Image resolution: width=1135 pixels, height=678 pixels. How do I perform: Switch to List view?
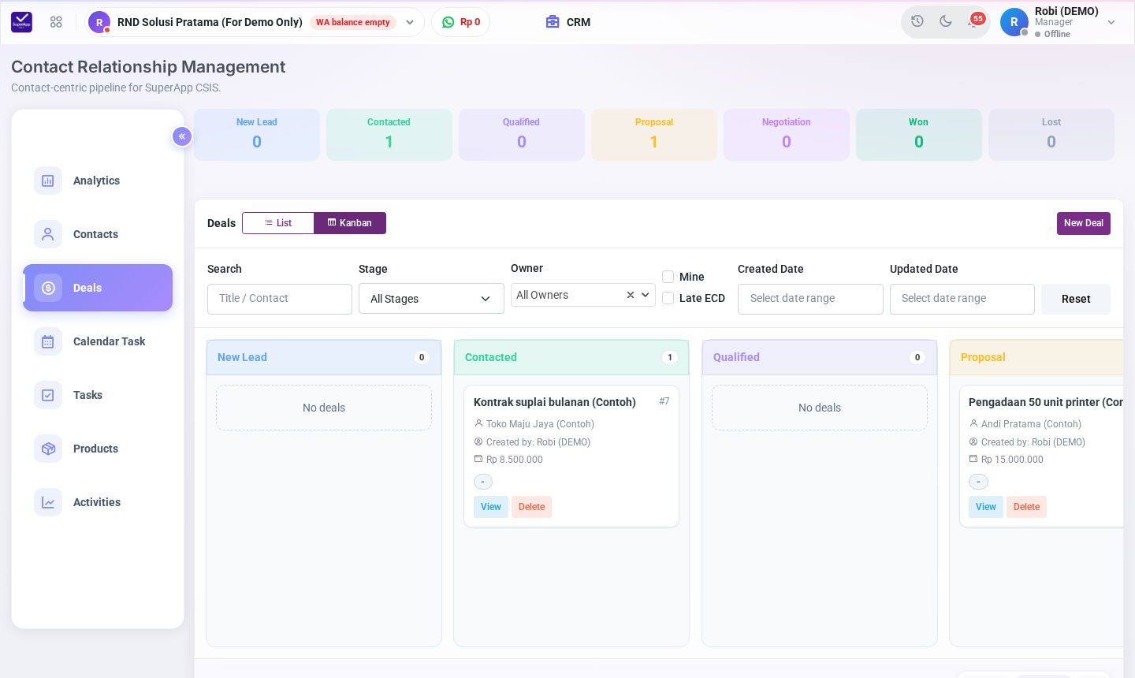[x=278, y=223]
